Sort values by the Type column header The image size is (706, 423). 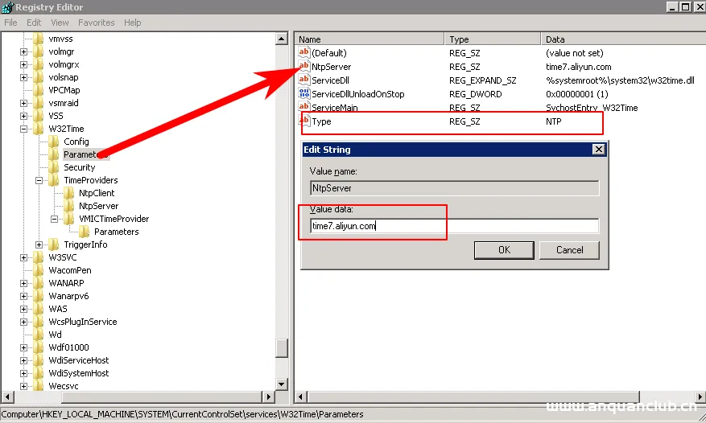491,39
